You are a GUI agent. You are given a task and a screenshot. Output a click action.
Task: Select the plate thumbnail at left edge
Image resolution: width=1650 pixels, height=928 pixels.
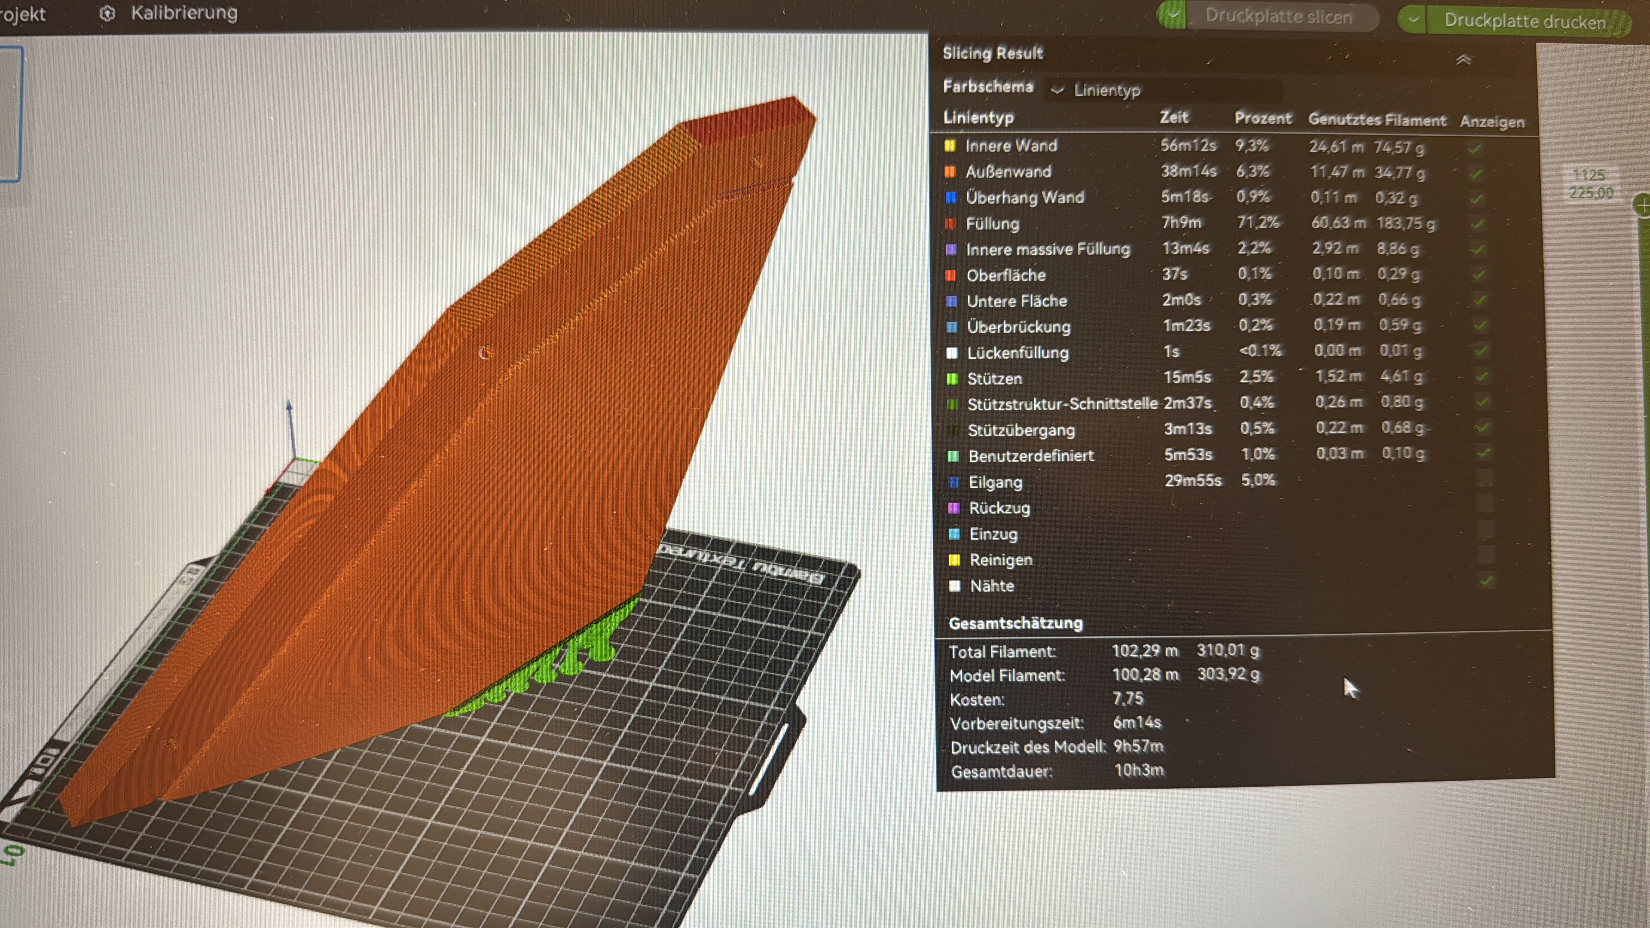point(11,114)
